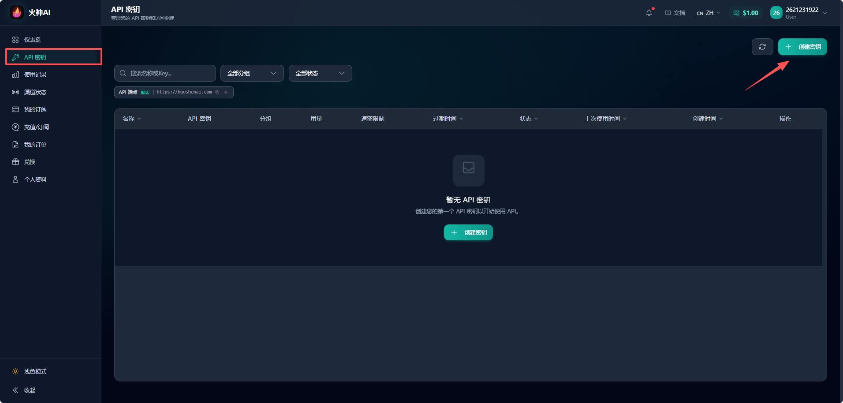The width and height of the screenshot is (843, 403).
Task: Click the 充值/订阅 currency icon
Action: click(15, 127)
